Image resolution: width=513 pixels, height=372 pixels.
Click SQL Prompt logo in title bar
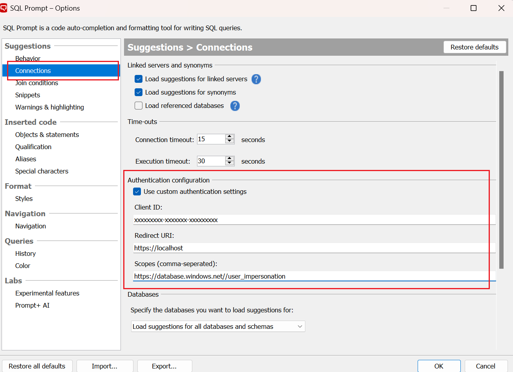[4, 8]
